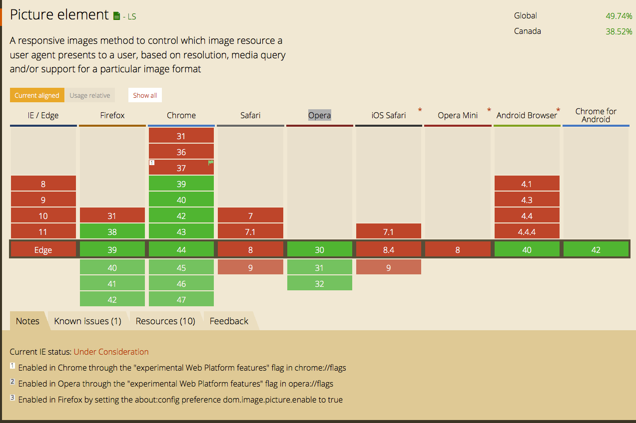
Task: Open the Feedback tab
Action: click(229, 321)
